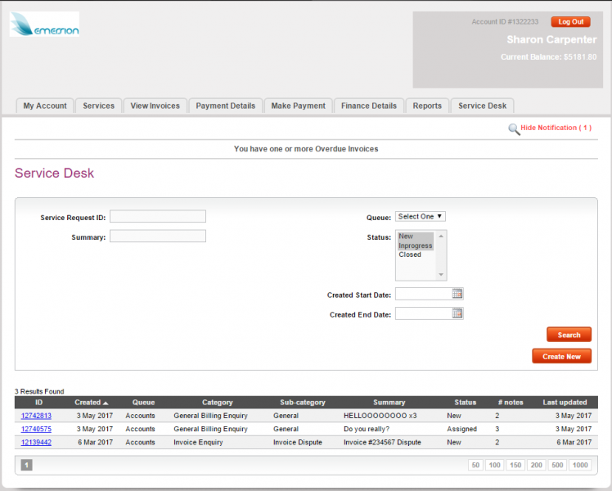Screen dimensions: 612x491
Task: Select Closed in the Status list
Action: point(416,255)
